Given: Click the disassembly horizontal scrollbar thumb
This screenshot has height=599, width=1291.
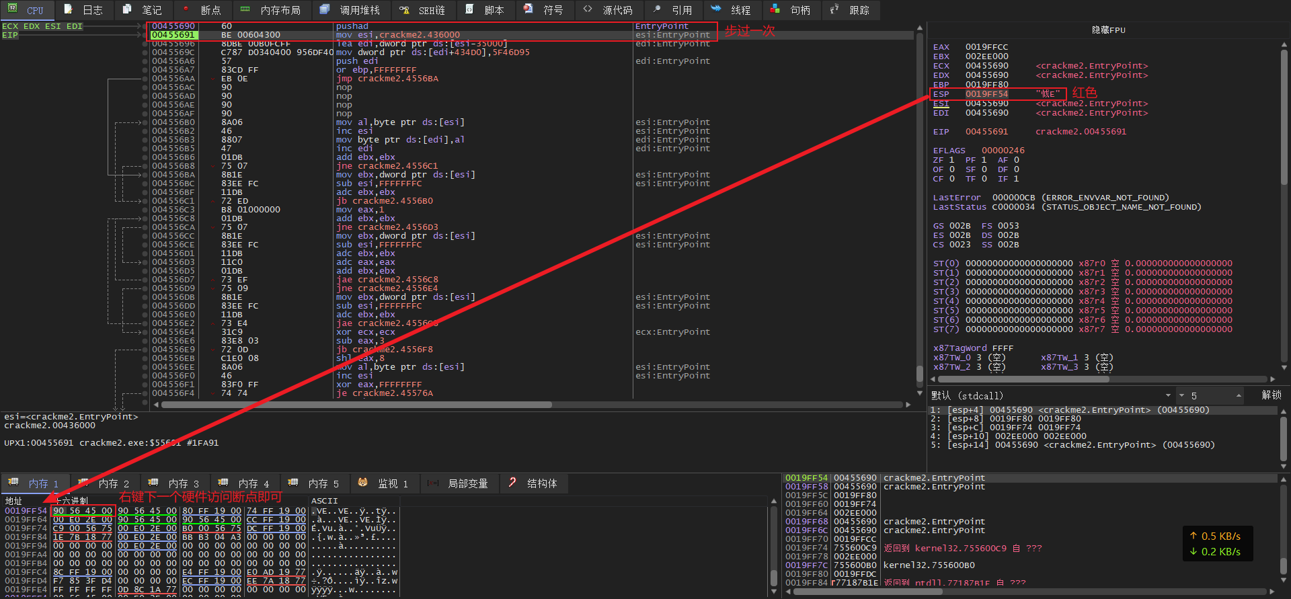Looking at the screenshot, I should (x=356, y=405).
